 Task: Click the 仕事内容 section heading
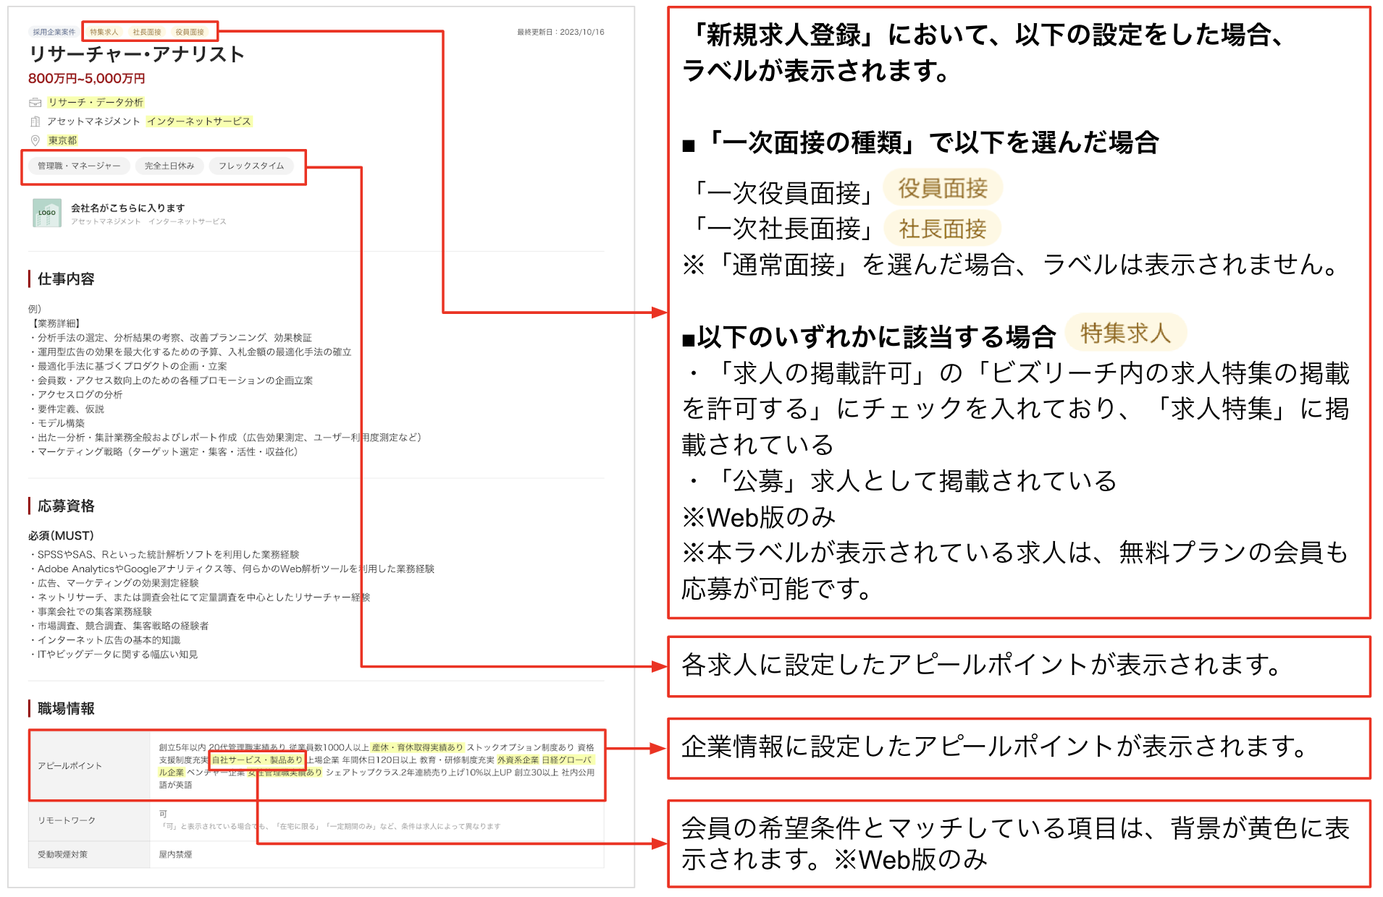[66, 279]
